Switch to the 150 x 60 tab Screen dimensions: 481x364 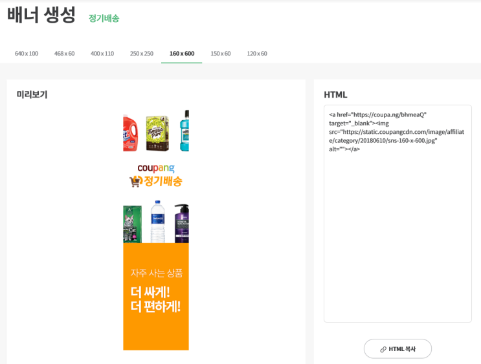221,54
